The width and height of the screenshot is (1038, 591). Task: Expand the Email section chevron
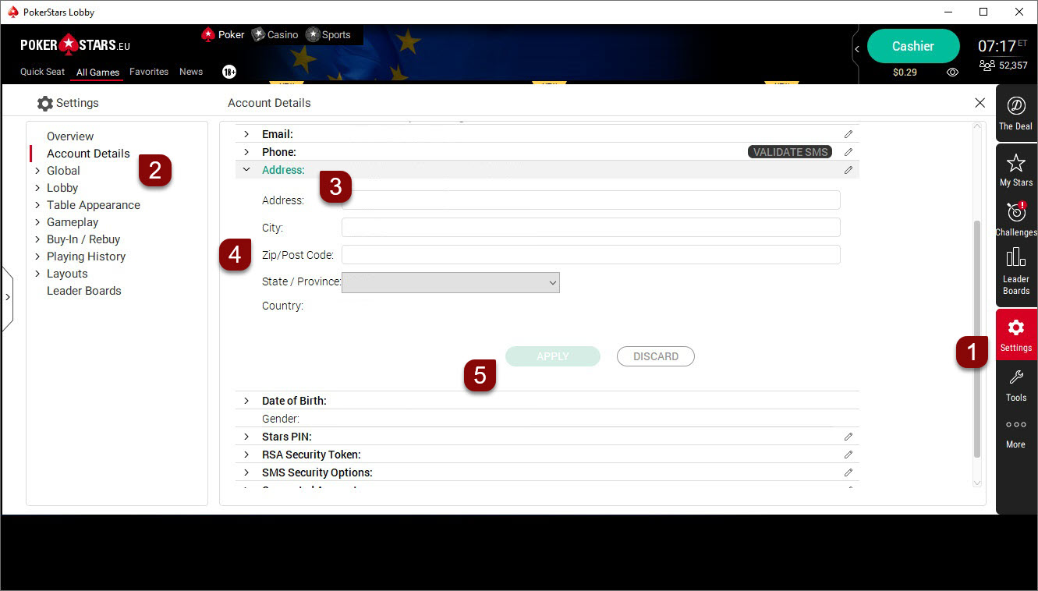click(246, 134)
